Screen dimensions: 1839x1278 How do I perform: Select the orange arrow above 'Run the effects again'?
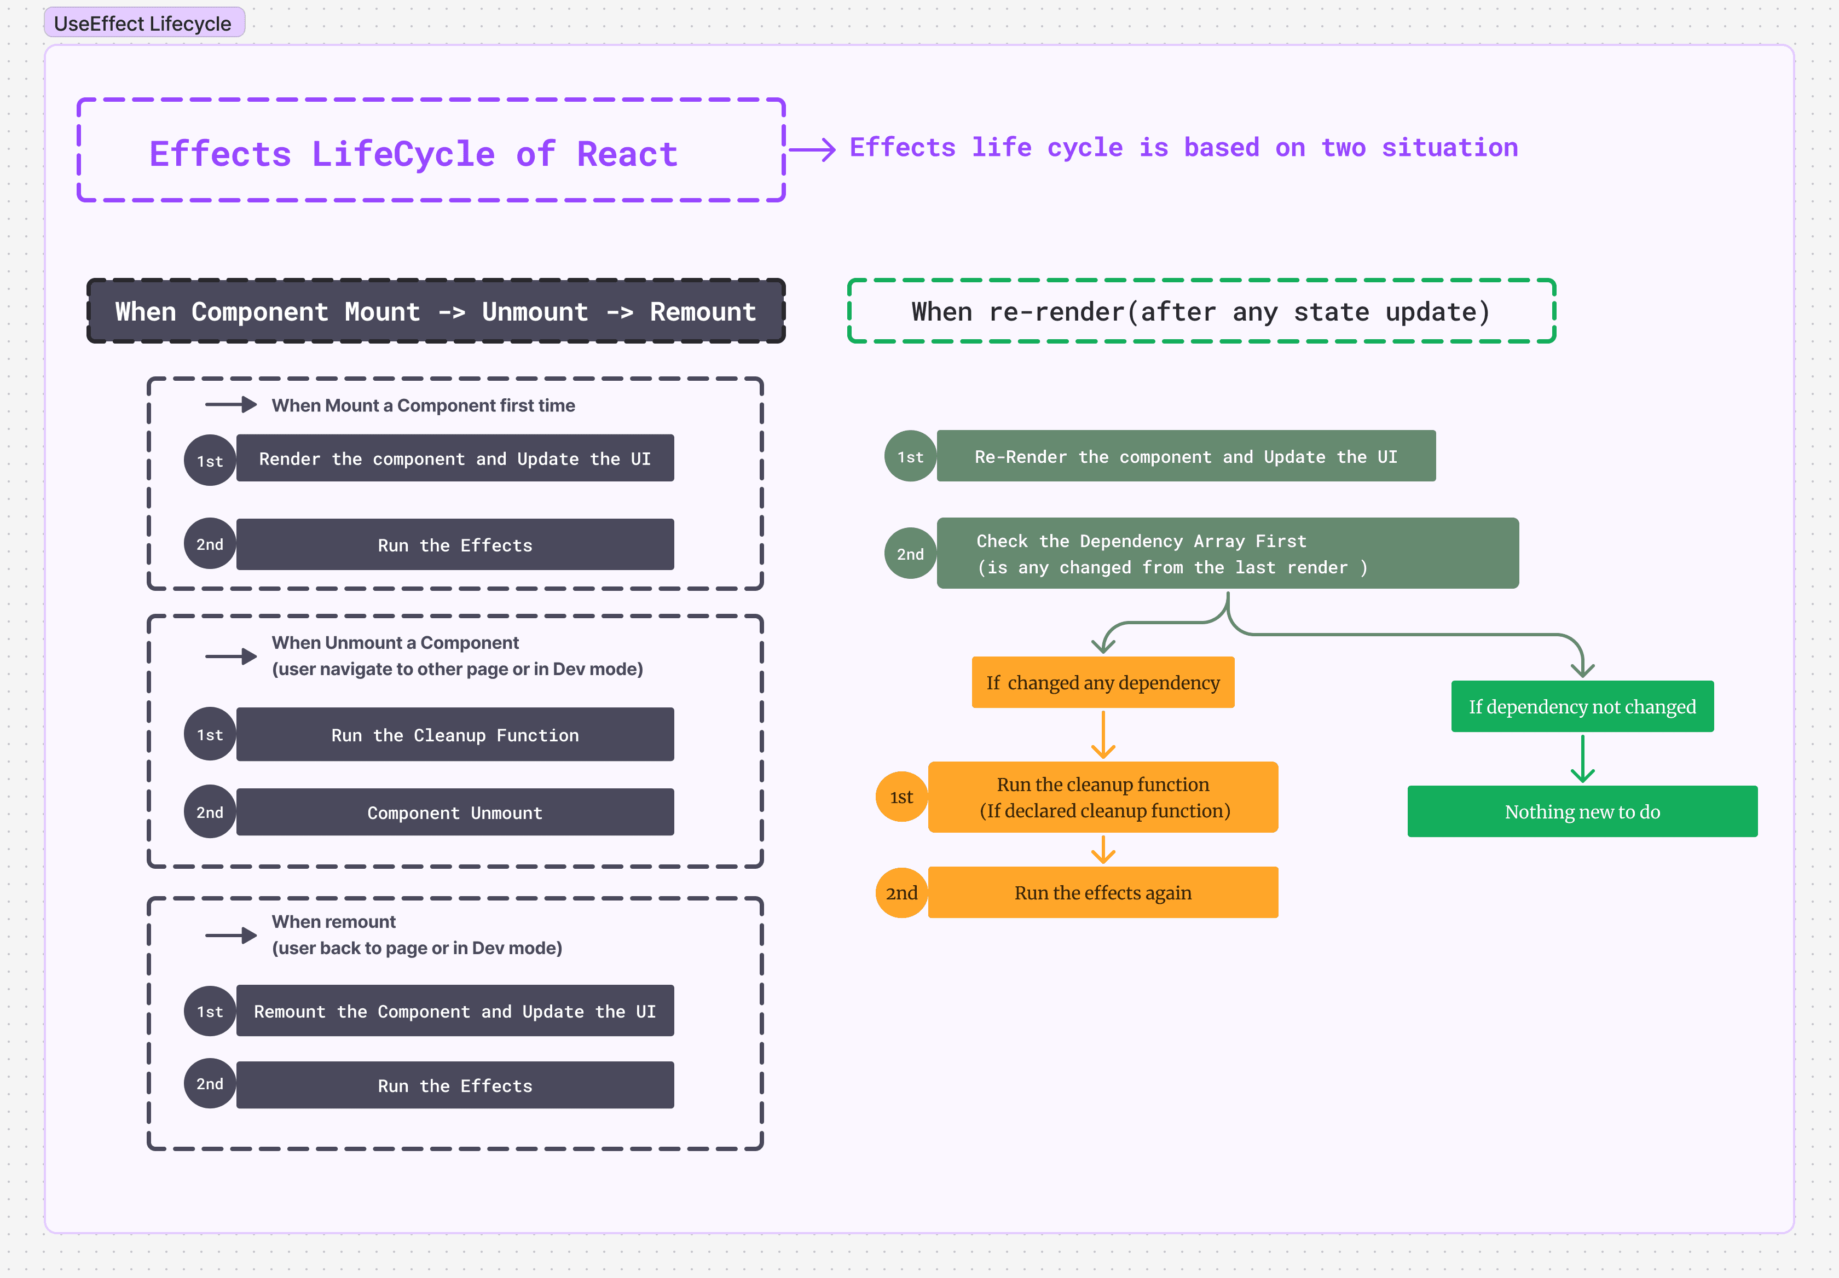[x=1103, y=850]
